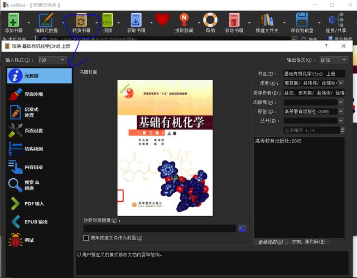Open the 添加书籍 dropdown arrow
Viewport: 357px width, 278px height.
pyautogui.click(x=28, y=22)
